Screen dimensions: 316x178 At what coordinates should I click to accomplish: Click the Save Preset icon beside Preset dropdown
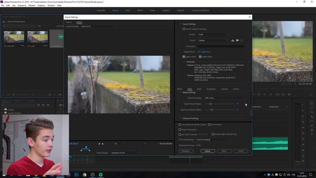pos(233,41)
